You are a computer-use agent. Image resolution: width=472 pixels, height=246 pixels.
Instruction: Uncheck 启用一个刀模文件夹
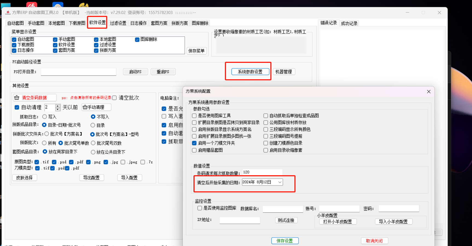[194, 143]
